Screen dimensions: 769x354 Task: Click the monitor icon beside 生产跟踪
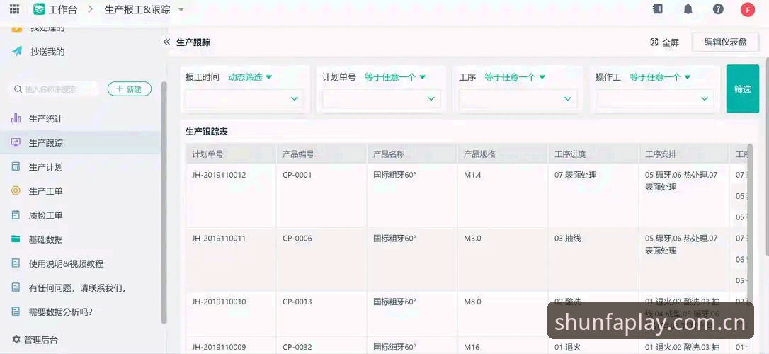point(16,142)
